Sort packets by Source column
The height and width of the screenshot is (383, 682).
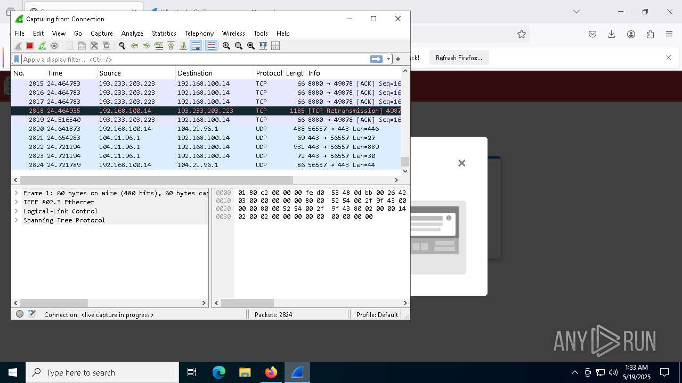tap(136, 73)
